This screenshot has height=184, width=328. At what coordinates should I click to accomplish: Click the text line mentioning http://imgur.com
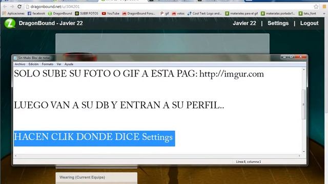click(139, 74)
